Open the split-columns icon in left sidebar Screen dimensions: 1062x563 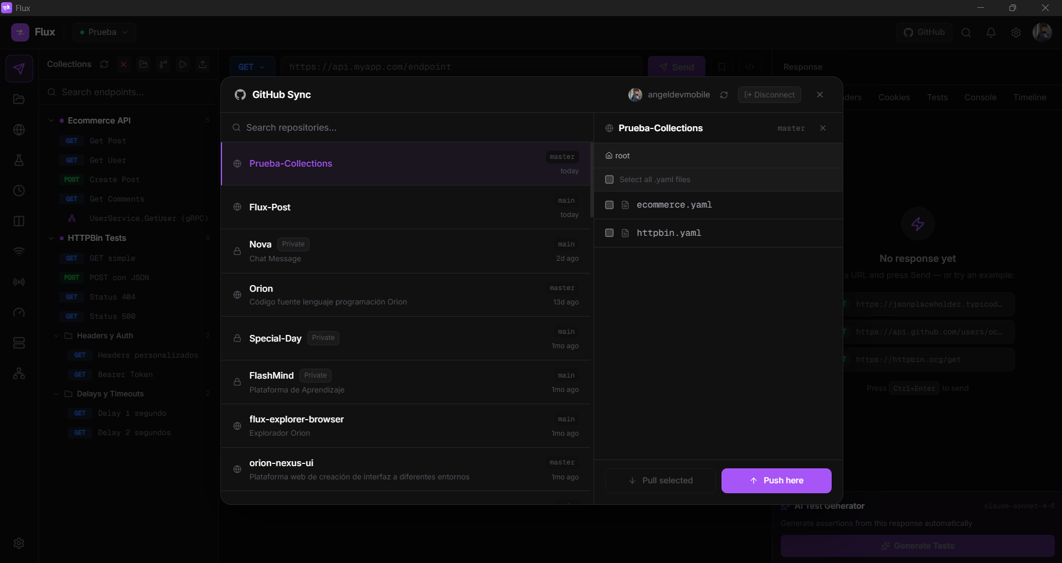click(x=19, y=221)
